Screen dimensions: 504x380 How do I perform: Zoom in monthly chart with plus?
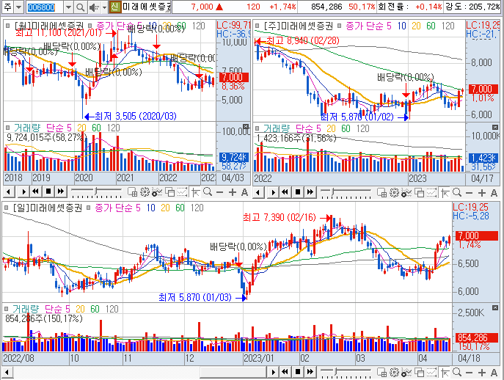233,192
